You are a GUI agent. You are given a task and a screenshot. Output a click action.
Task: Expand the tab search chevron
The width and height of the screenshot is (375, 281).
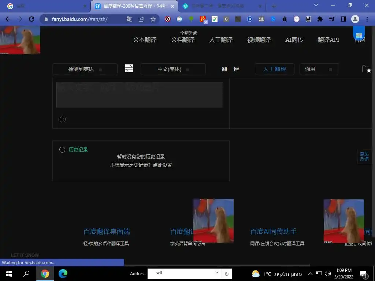316,5
